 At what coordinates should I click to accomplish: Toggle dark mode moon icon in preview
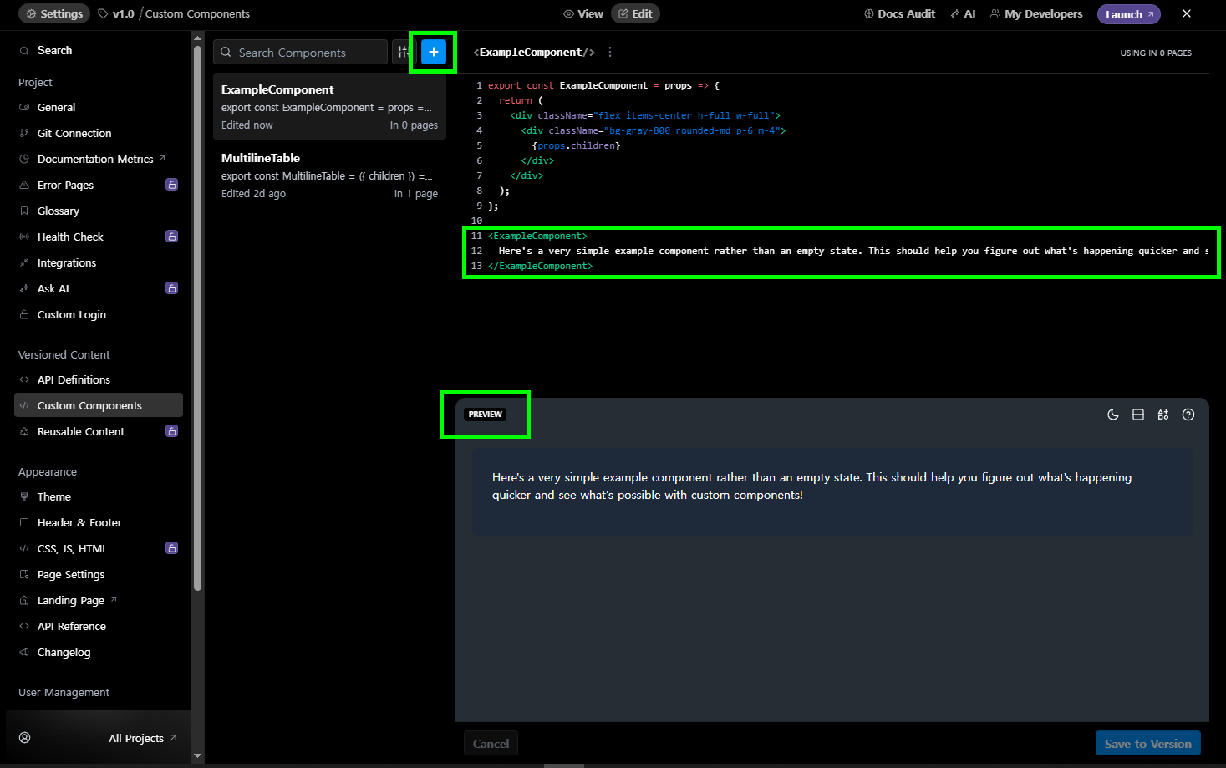[x=1112, y=415]
